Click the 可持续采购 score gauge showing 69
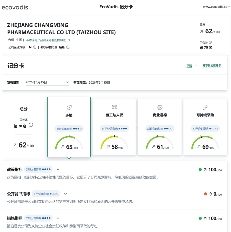 pyautogui.click(x=205, y=142)
